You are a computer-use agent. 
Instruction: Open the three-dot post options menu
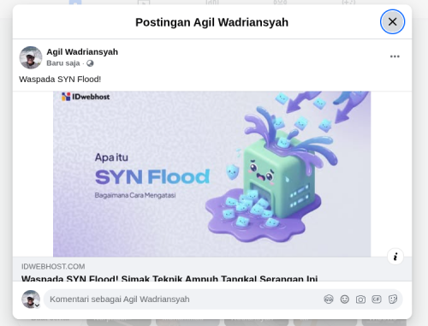pyautogui.click(x=395, y=56)
